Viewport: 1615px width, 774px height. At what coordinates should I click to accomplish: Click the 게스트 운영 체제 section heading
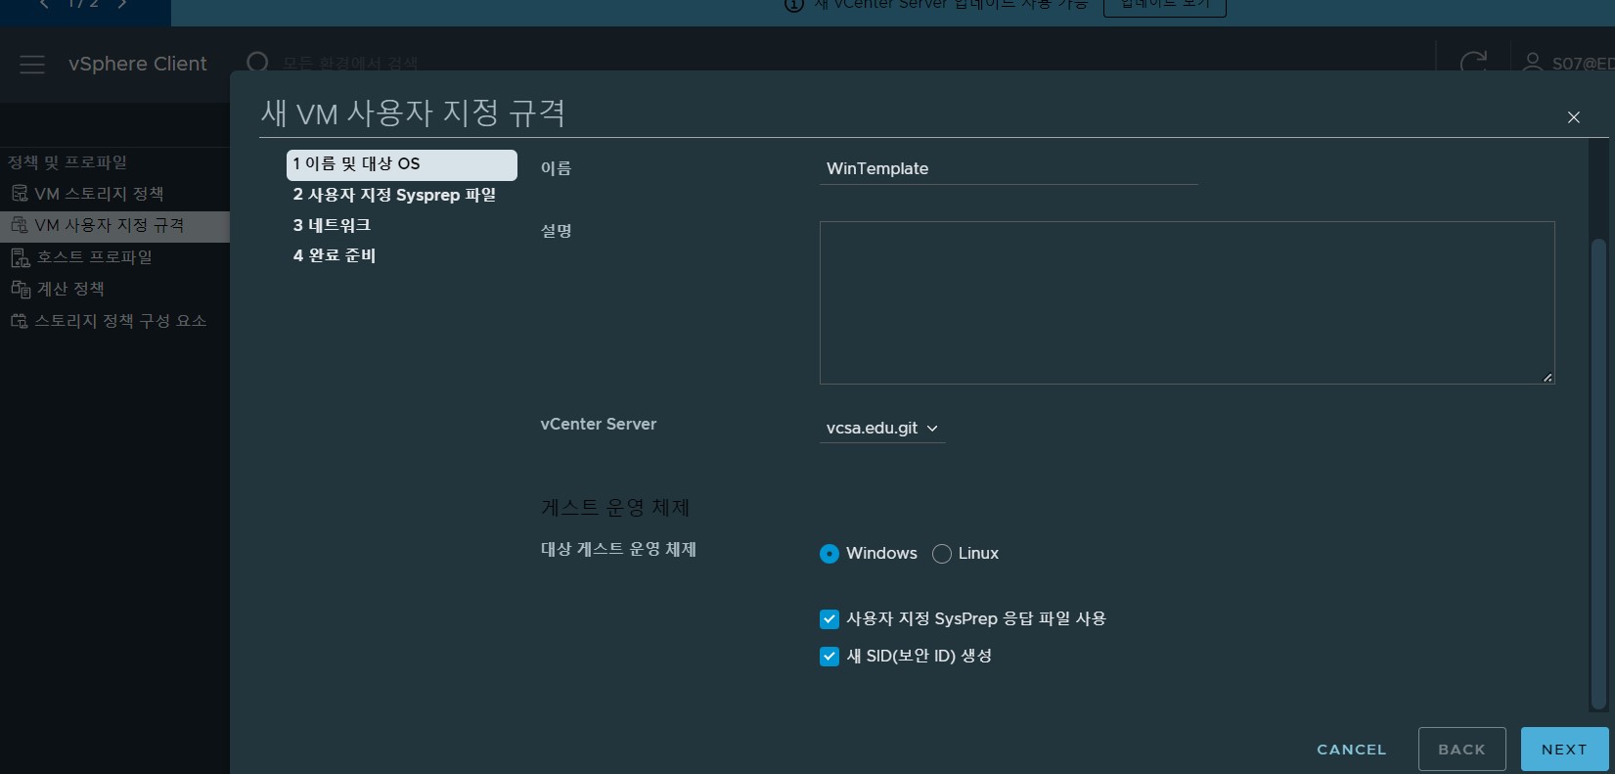[x=615, y=508]
